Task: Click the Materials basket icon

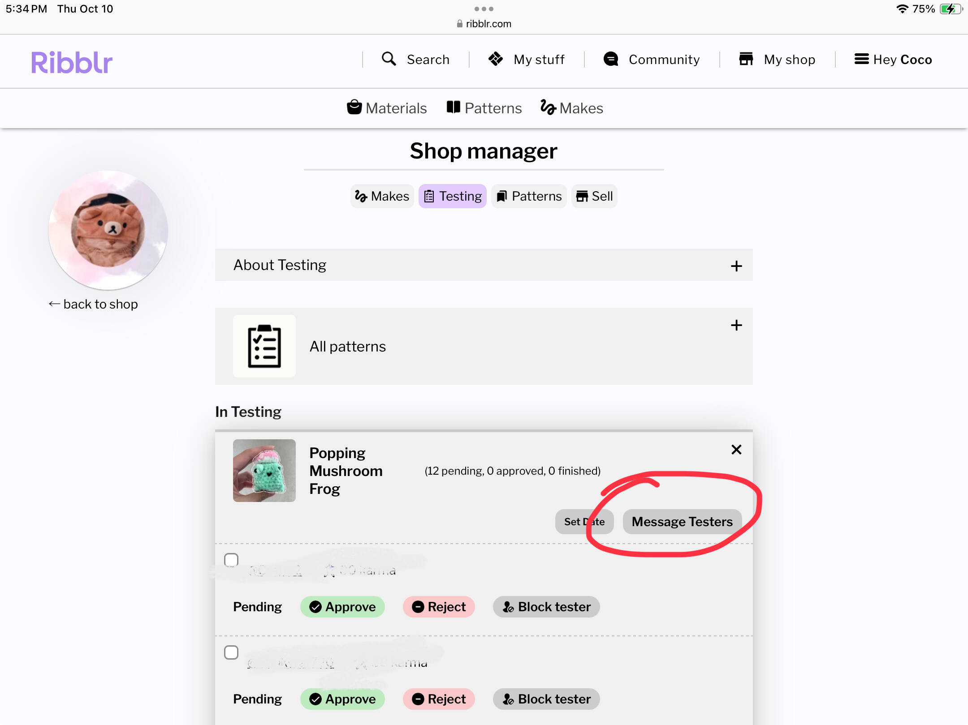Action: click(354, 107)
